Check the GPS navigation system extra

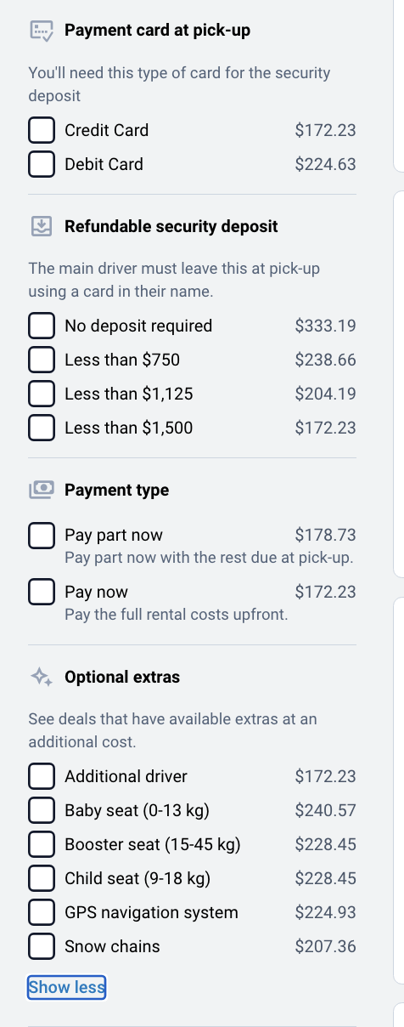click(42, 912)
